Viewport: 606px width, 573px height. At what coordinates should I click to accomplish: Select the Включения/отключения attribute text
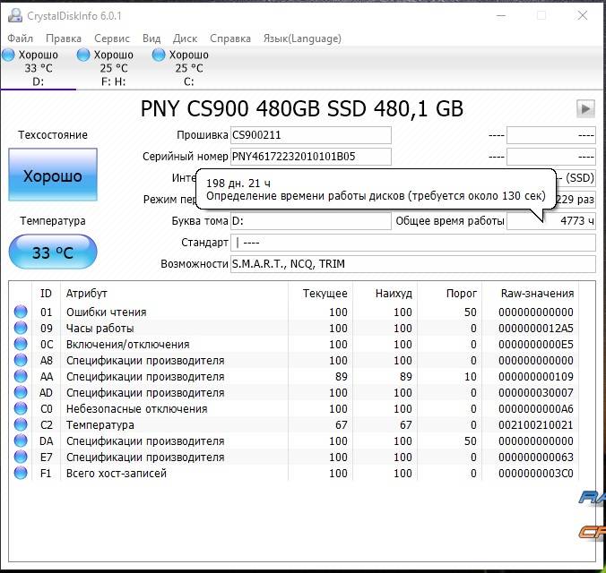coord(127,344)
